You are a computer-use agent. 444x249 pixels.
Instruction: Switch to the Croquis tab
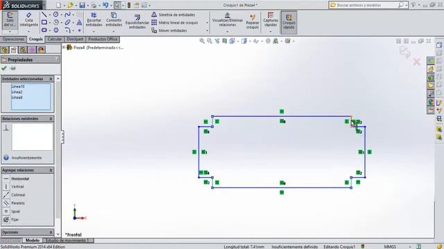click(36, 39)
